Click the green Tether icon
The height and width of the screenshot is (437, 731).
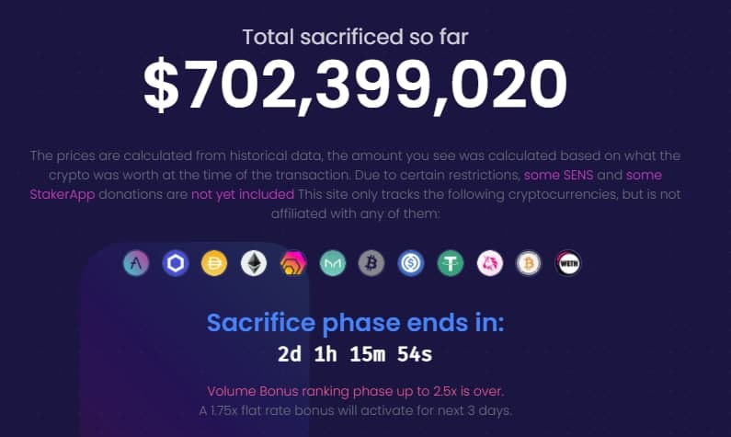(x=451, y=263)
